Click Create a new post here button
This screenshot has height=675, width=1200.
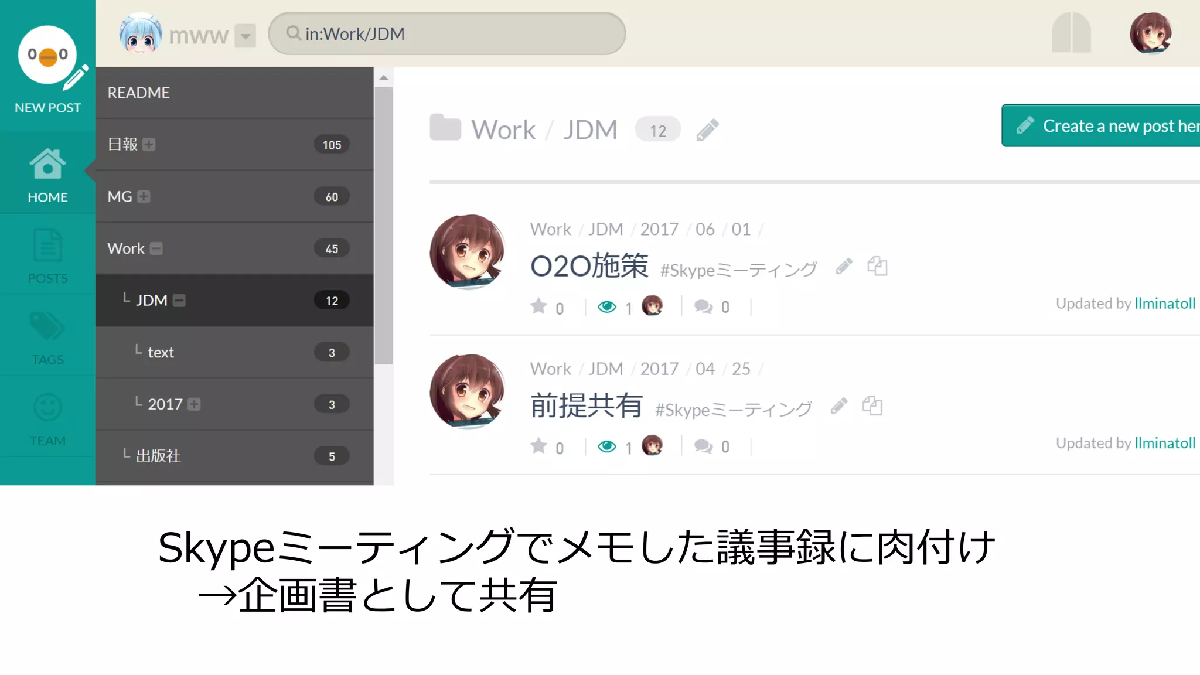click(1102, 125)
